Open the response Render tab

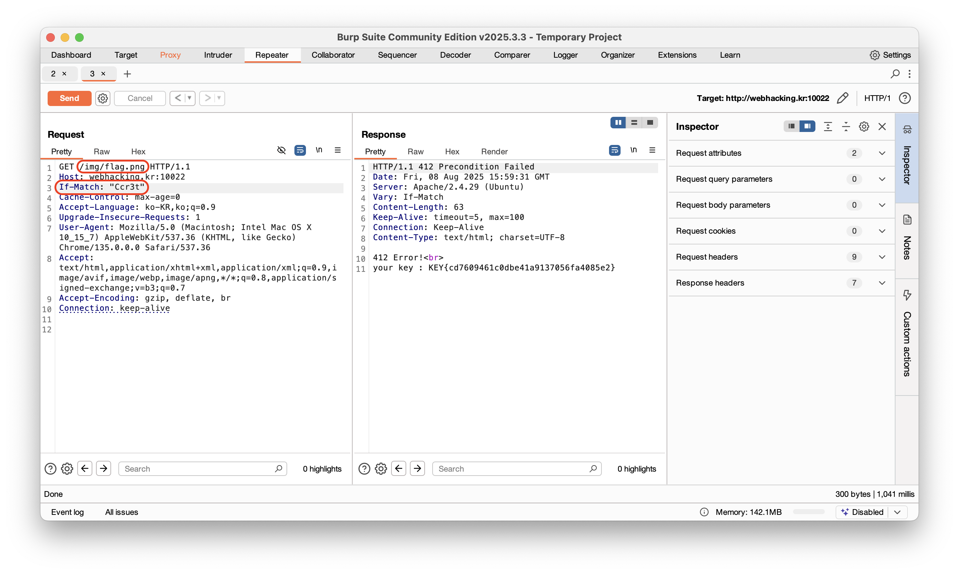pyautogui.click(x=494, y=152)
